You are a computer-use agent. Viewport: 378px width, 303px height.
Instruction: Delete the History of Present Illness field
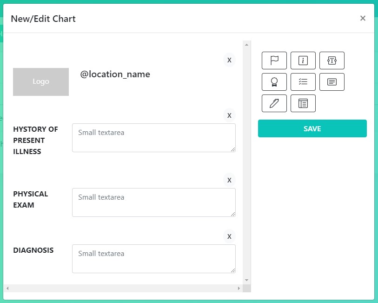(x=229, y=115)
